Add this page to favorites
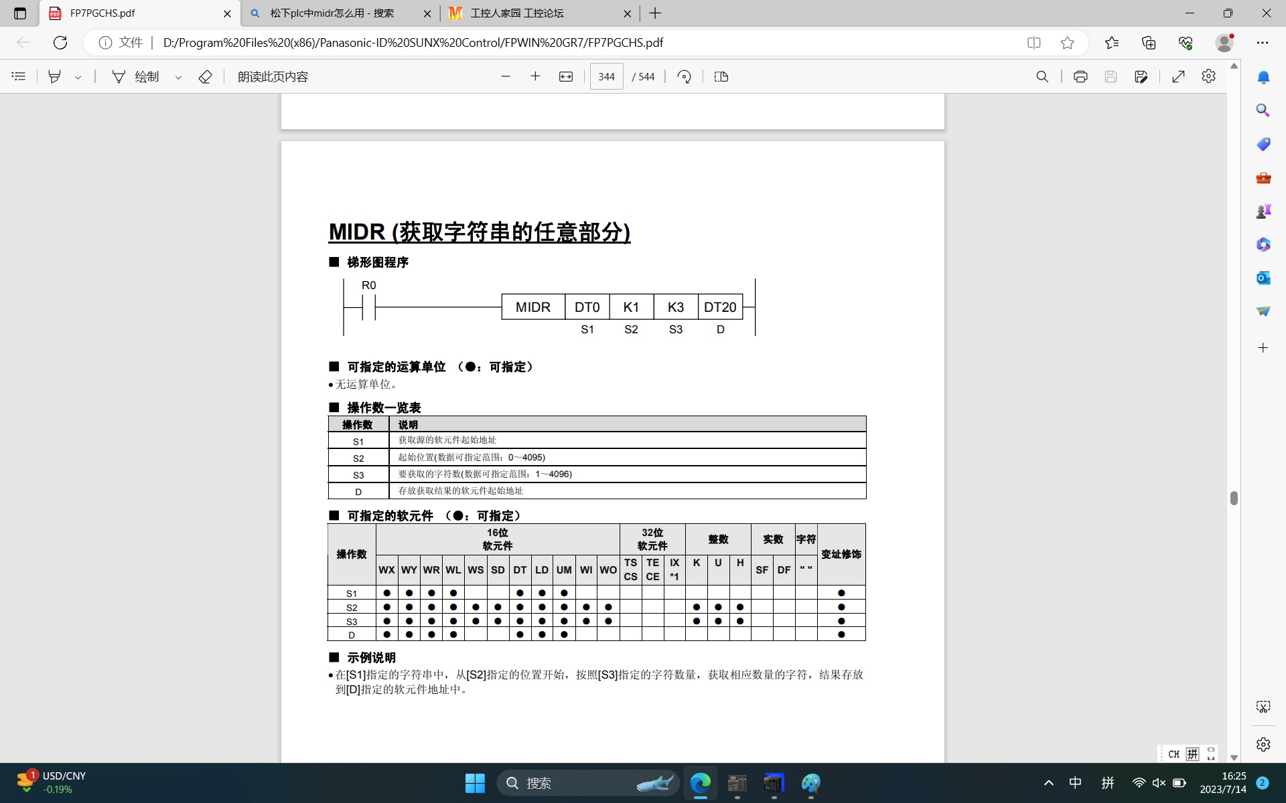 [x=1068, y=43]
